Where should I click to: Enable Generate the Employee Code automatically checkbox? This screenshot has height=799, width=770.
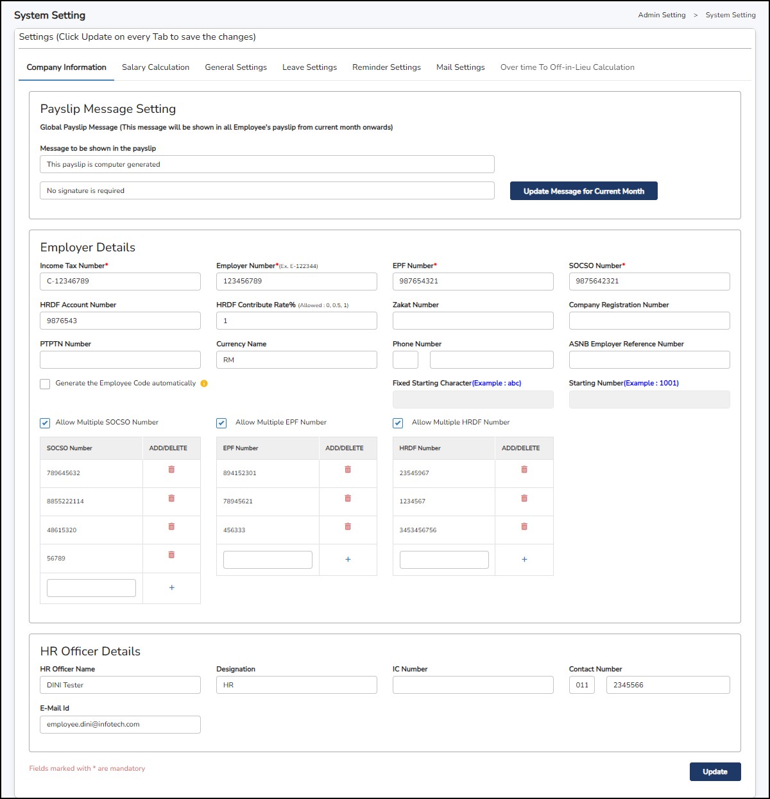click(x=45, y=384)
